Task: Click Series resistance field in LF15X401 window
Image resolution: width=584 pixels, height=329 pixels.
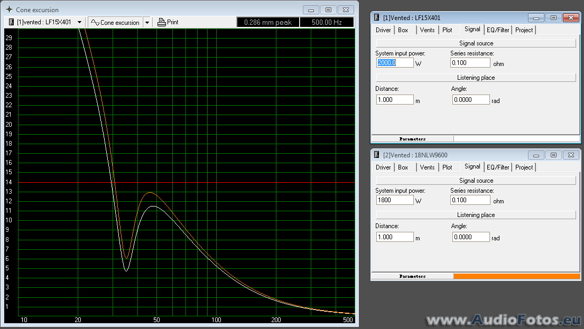Action: tap(470, 63)
